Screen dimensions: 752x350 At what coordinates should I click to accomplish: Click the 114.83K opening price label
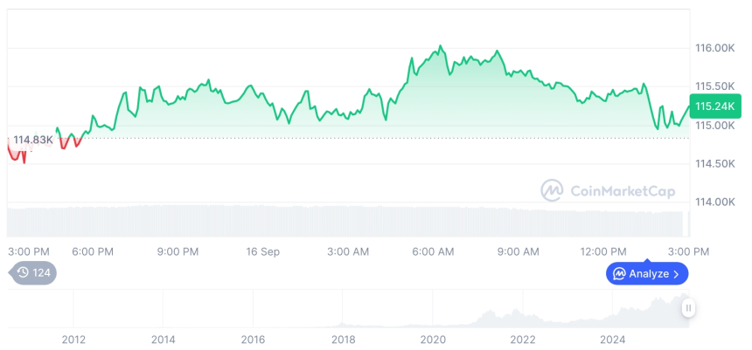tap(33, 140)
